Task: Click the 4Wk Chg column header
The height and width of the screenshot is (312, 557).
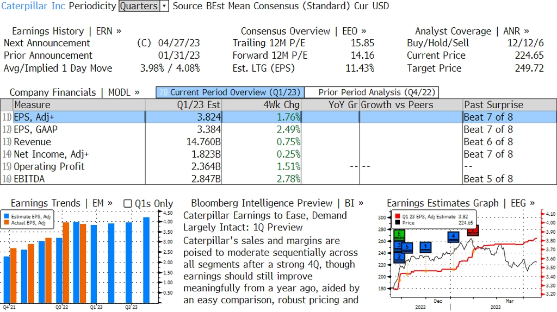Action: click(x=262, y=105)
